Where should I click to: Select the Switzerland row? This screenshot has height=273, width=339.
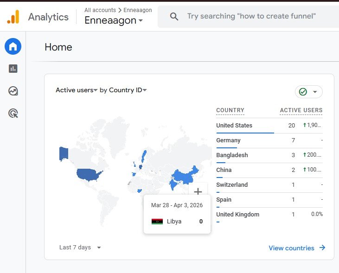(269, 185)
